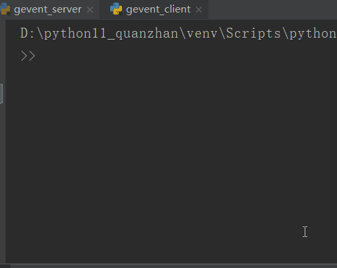Click the Python icon on gevent_client tab

116,9
